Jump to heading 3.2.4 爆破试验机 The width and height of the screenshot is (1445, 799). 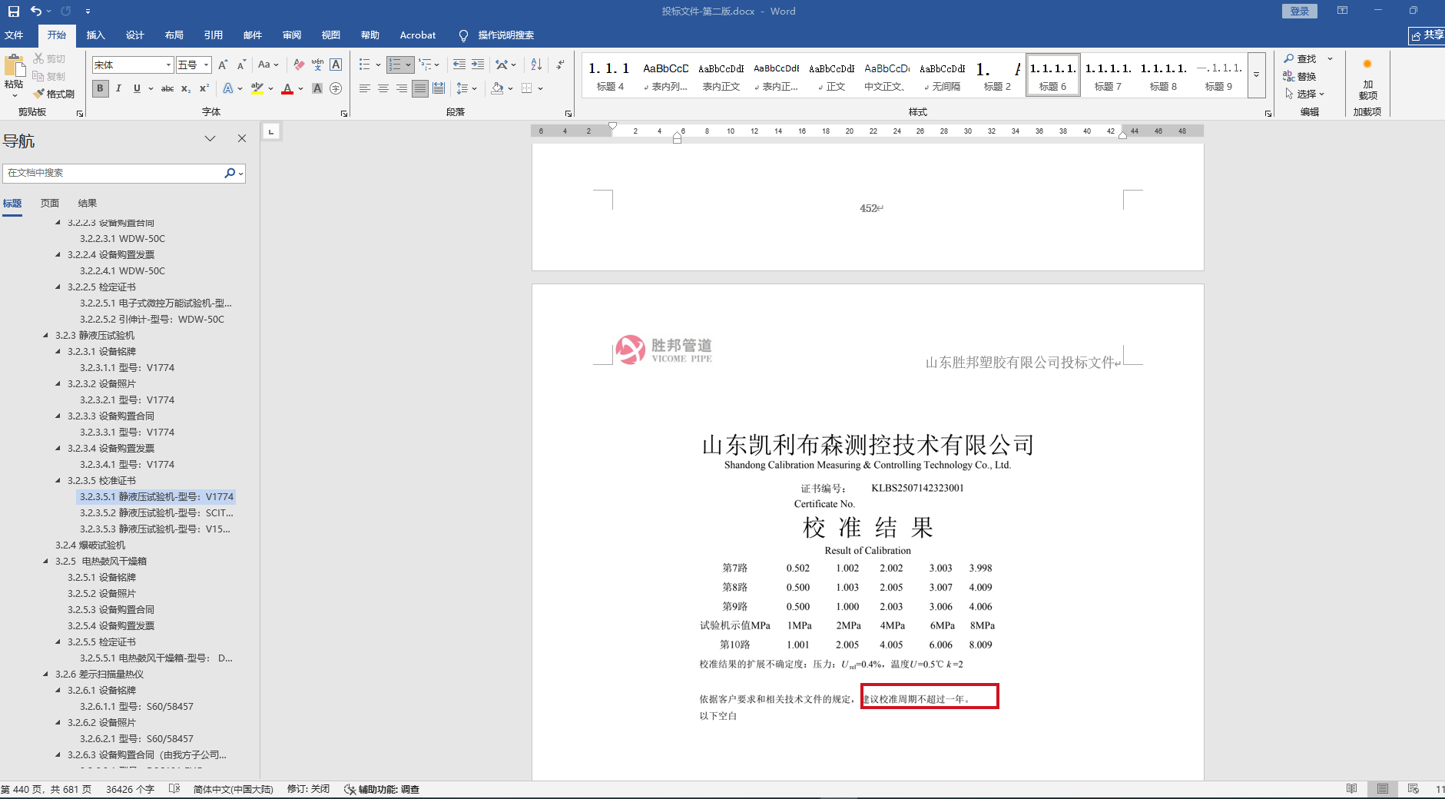pyautogui.click(x=90, y=545)
